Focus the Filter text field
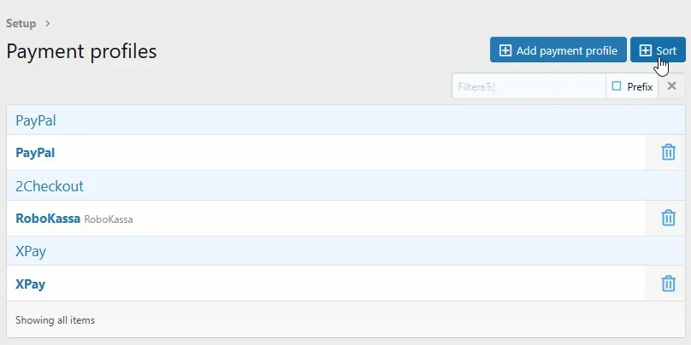691x345 pixels. pyautogui.click(x=528, y=86)
